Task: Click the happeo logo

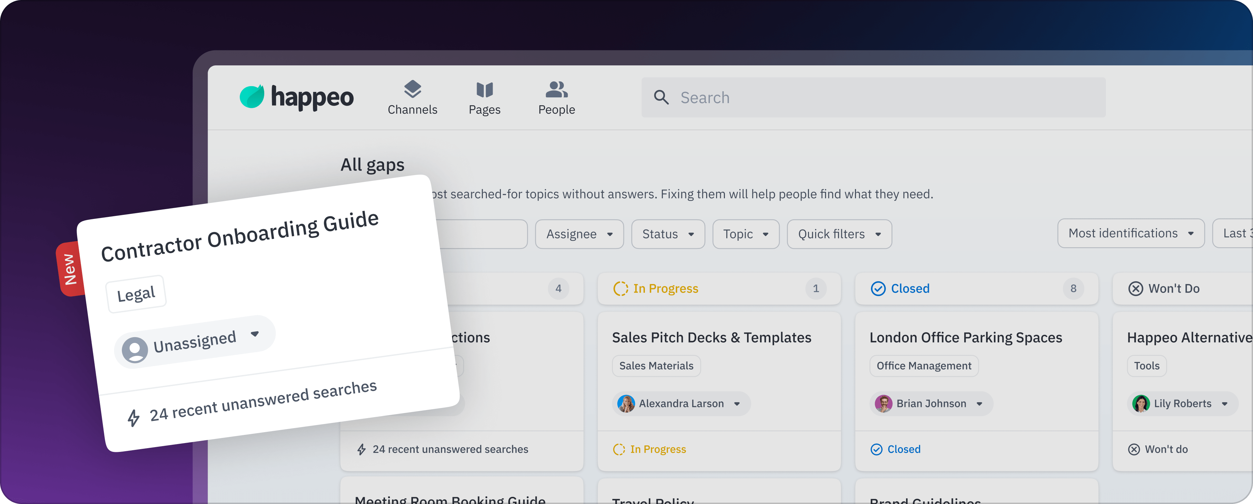Action: pos(296,97)
